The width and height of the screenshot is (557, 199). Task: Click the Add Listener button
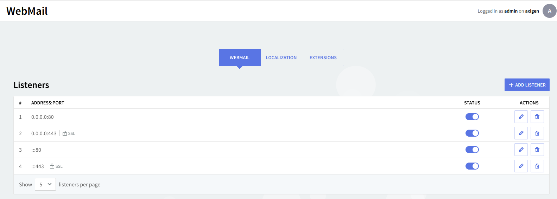527,85
